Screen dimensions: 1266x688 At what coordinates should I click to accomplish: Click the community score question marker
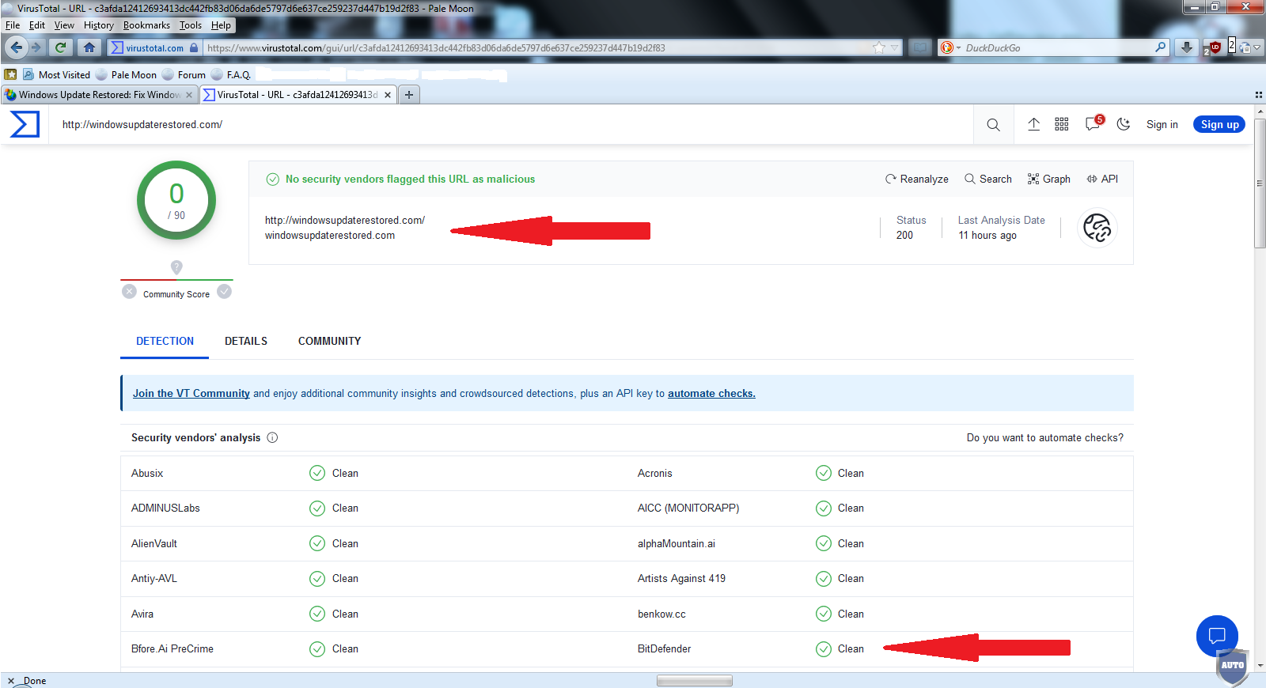(x=176, y=267)
